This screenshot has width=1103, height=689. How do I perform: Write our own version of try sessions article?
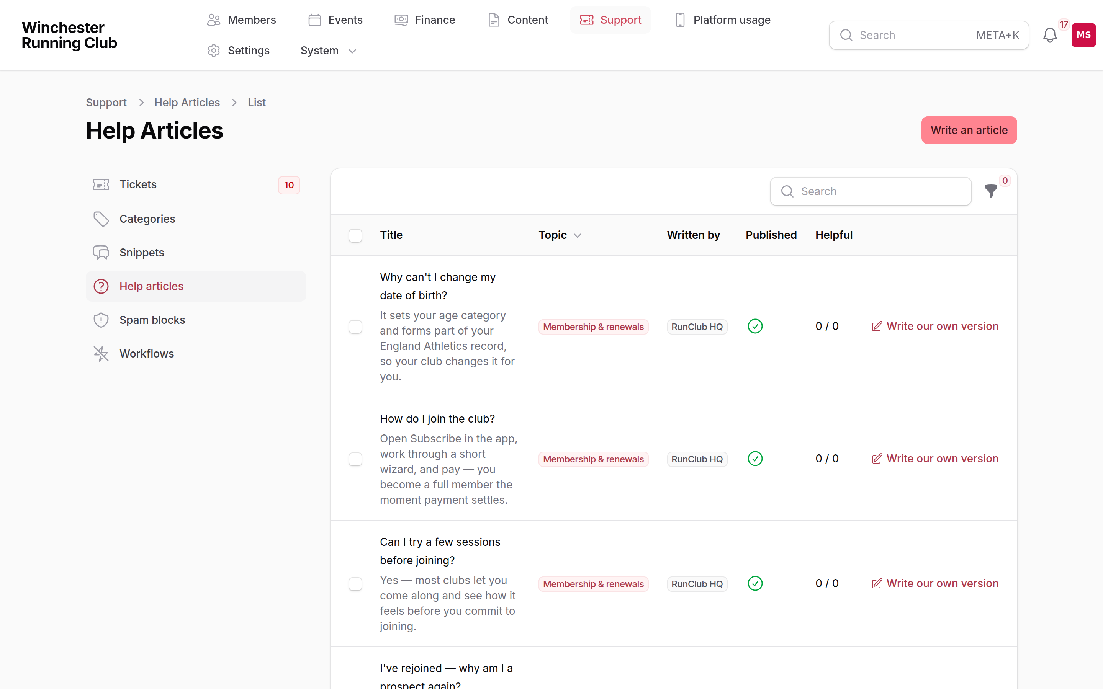pyautogui.click(x=935, y=583)
